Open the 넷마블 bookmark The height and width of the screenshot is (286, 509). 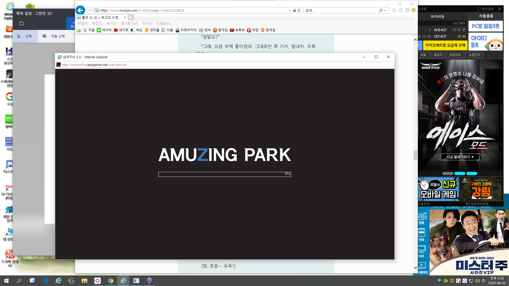tap(152, 30)
